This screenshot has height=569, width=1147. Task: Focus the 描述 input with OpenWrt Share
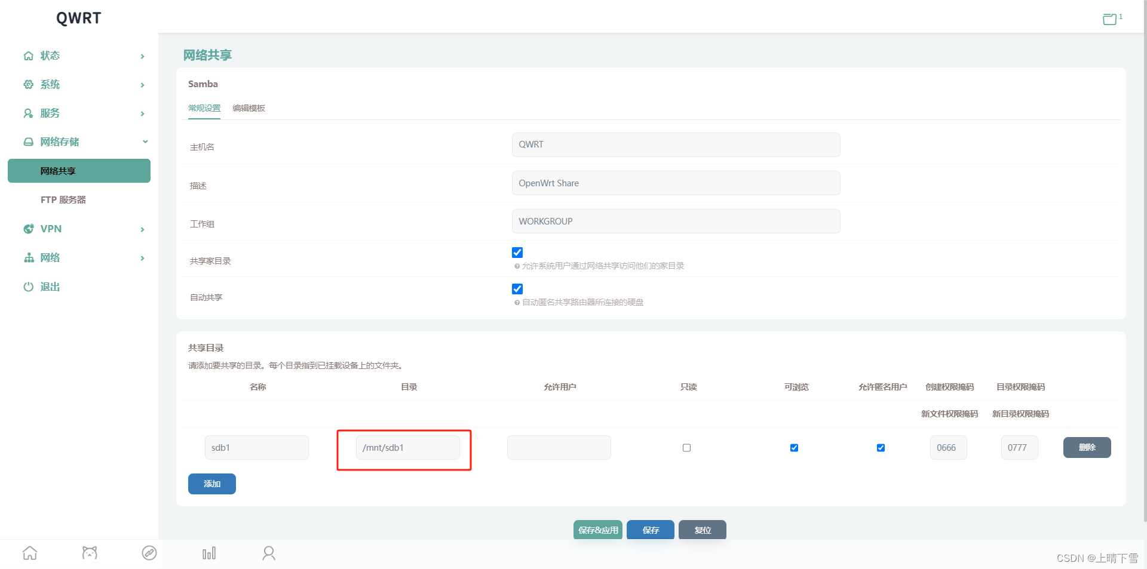click(x=676, y=183)
